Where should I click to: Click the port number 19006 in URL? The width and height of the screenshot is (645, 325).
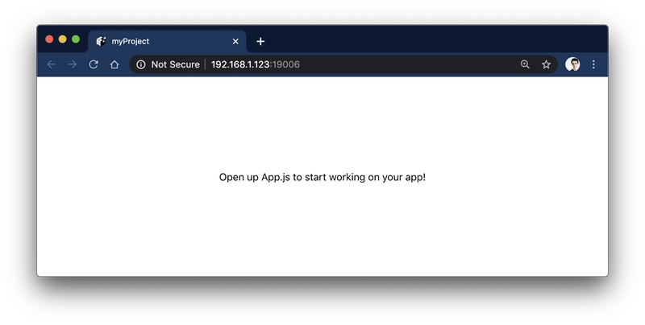[285, 64]
